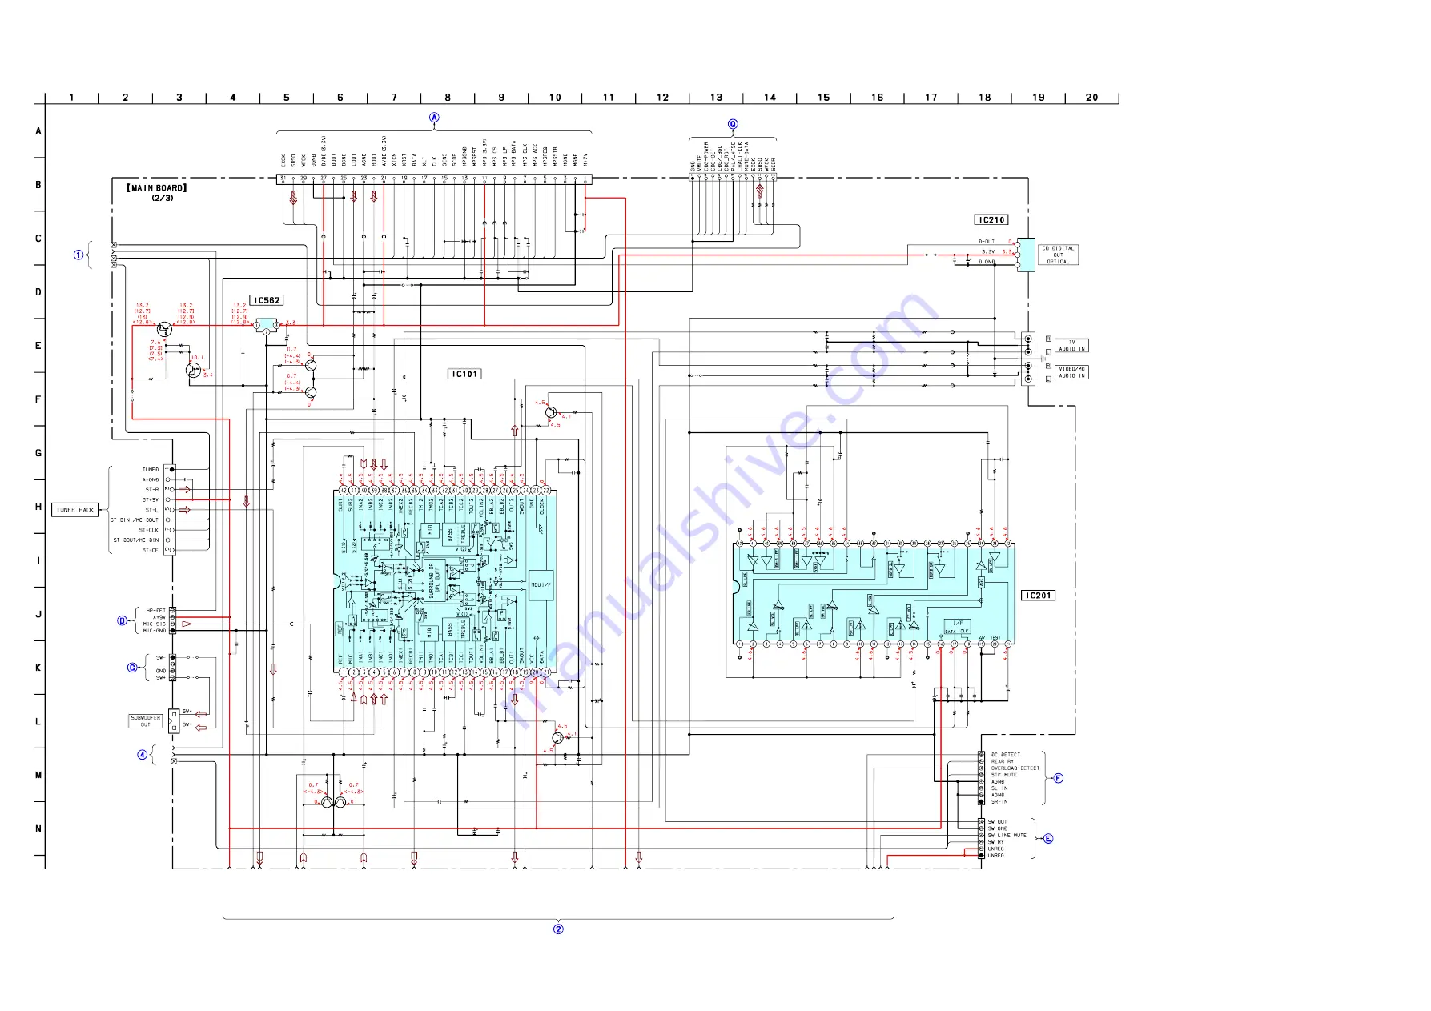Click row letter M on left ruler
Viewport: 1431px width, 1011px height.
click(38, 775)
